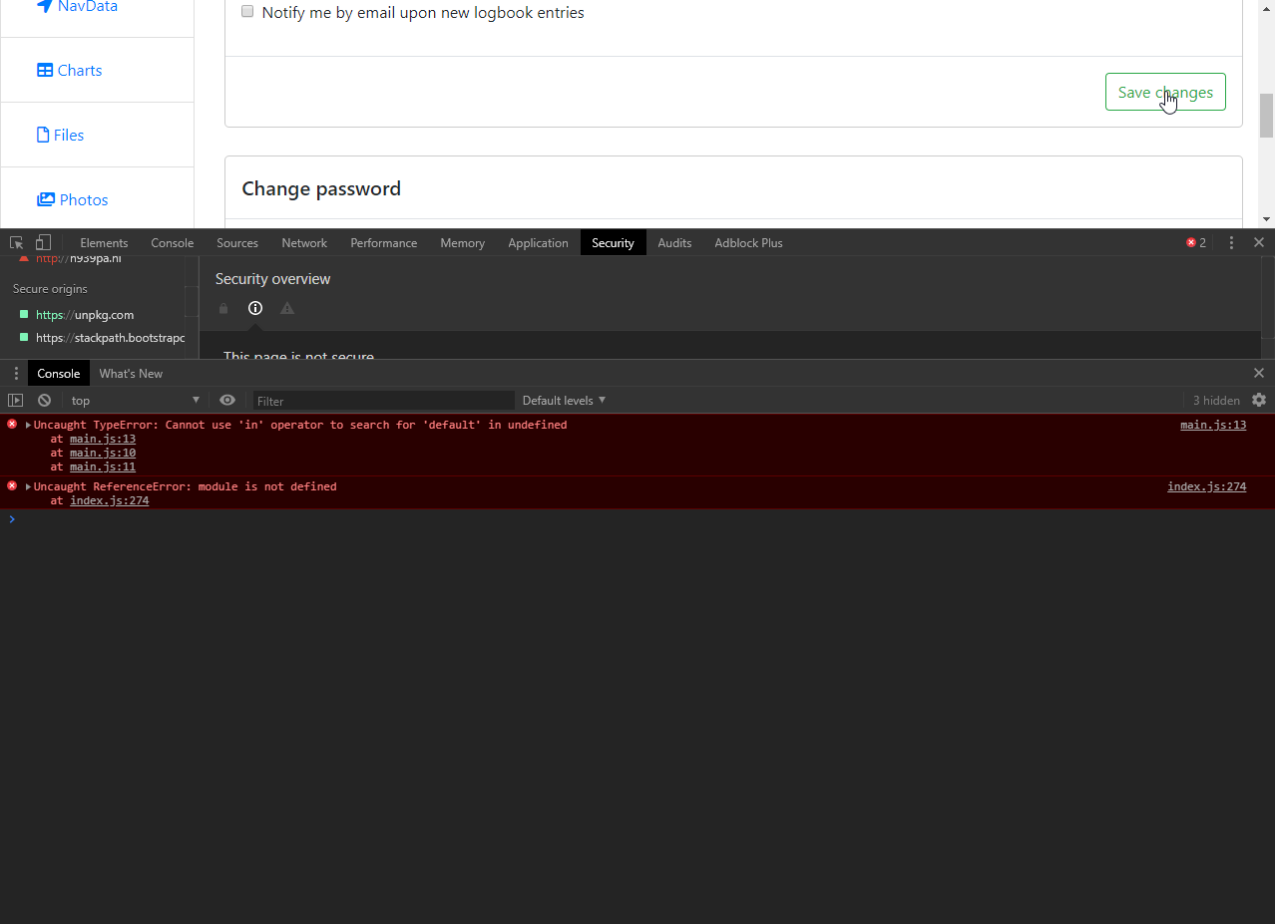The width and height of the screenshot is (1275, 924).
Task: Switch to the Network tab
Action: click(304, 242)
